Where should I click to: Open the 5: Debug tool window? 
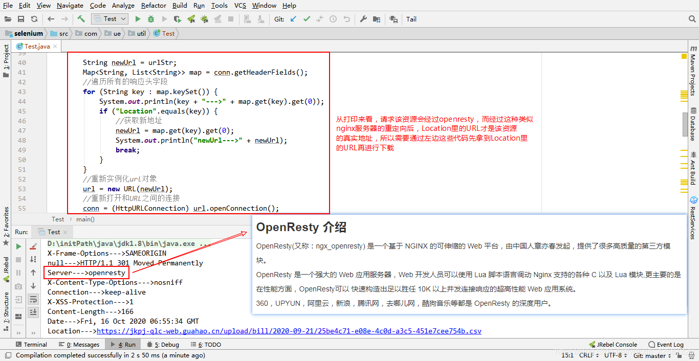(163, 345)
